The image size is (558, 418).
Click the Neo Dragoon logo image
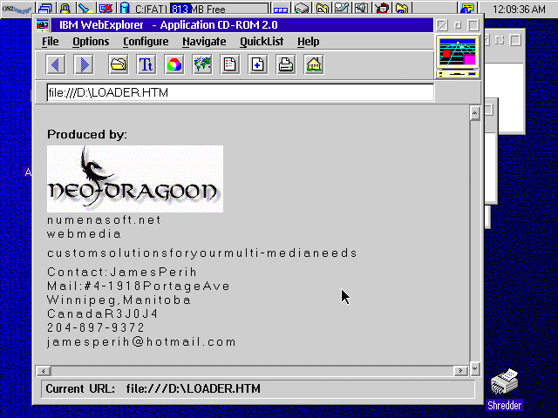click(x=135, y=179)
